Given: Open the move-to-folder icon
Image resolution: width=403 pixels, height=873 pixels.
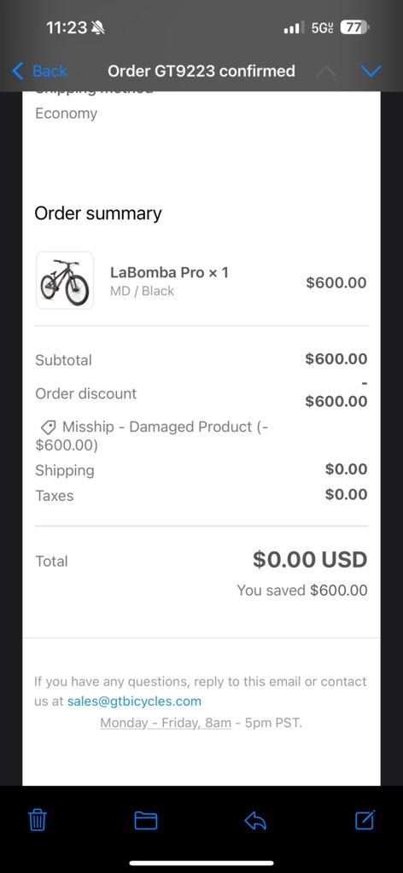Looking at the screenshot, I should (x=145, y=820).
